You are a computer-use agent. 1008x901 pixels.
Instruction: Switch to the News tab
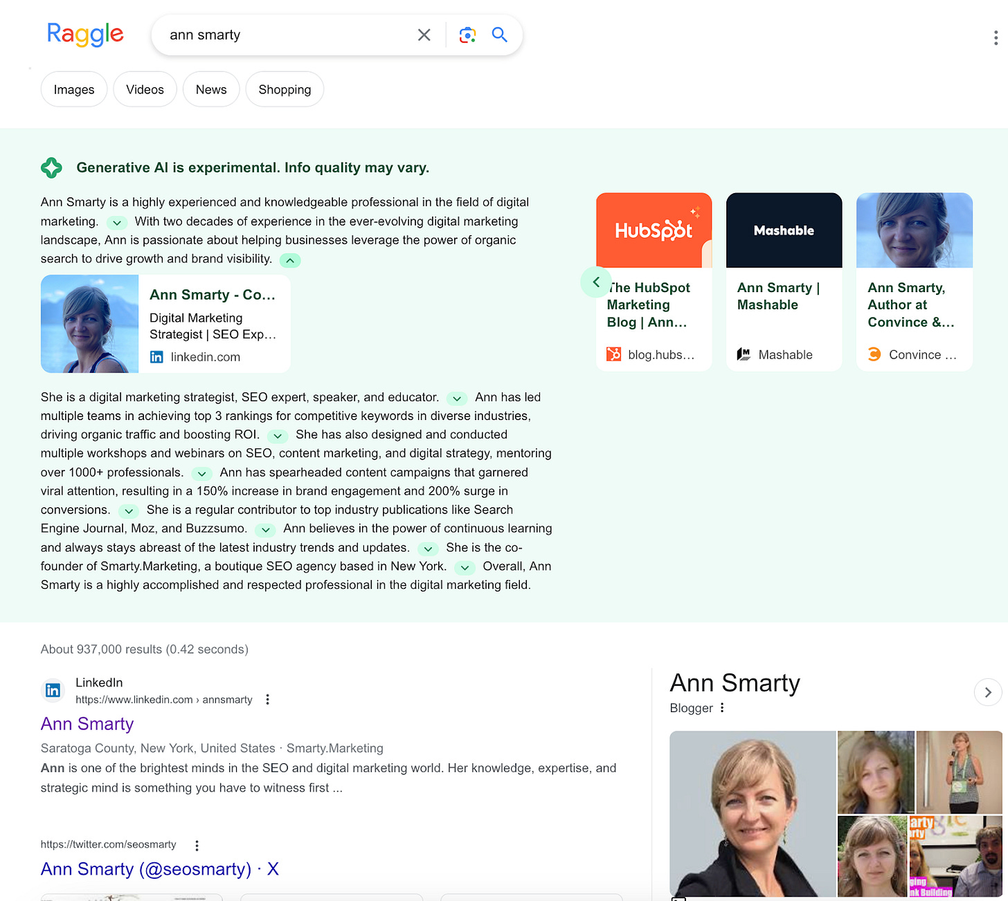pos(211,89)
